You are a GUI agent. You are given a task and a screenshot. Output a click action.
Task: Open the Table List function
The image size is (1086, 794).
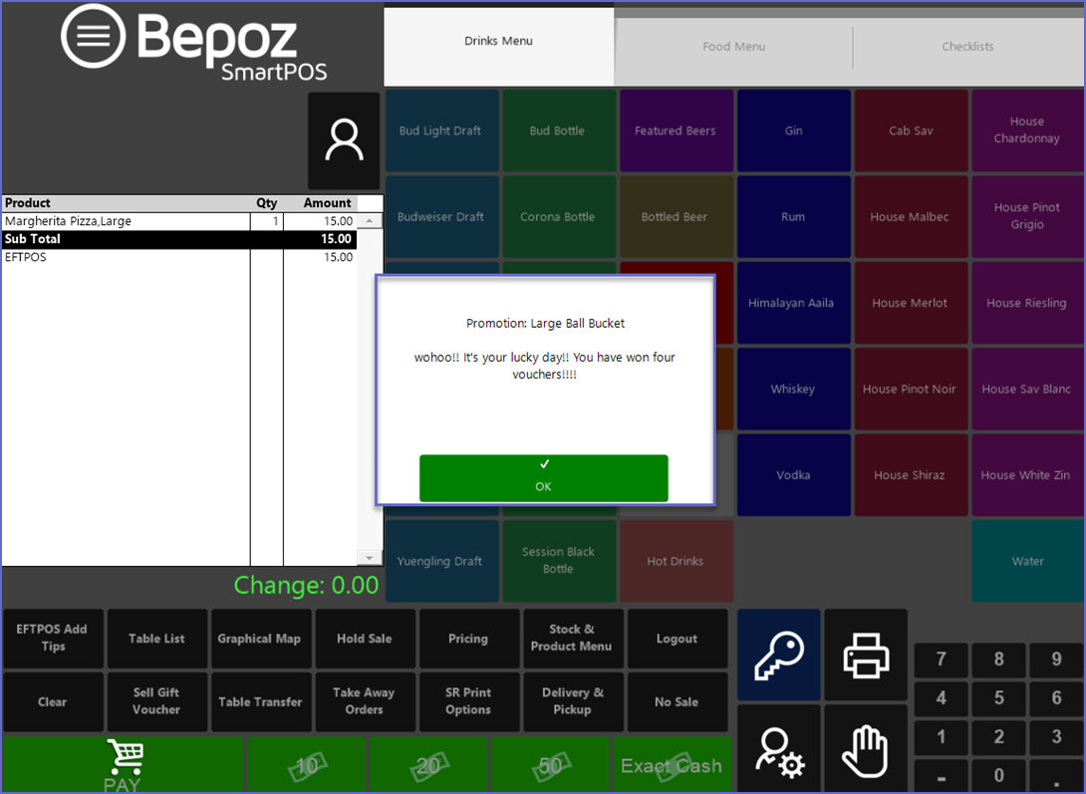tap(156, 639)
